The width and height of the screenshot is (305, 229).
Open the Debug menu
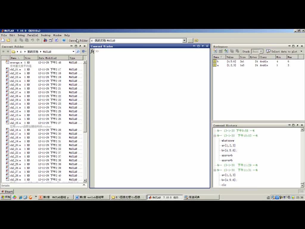(x=21, y=35)
